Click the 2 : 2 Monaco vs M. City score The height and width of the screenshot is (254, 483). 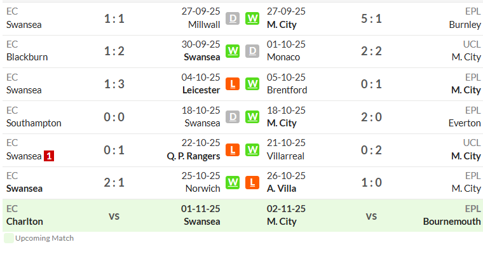pos(371,51)
